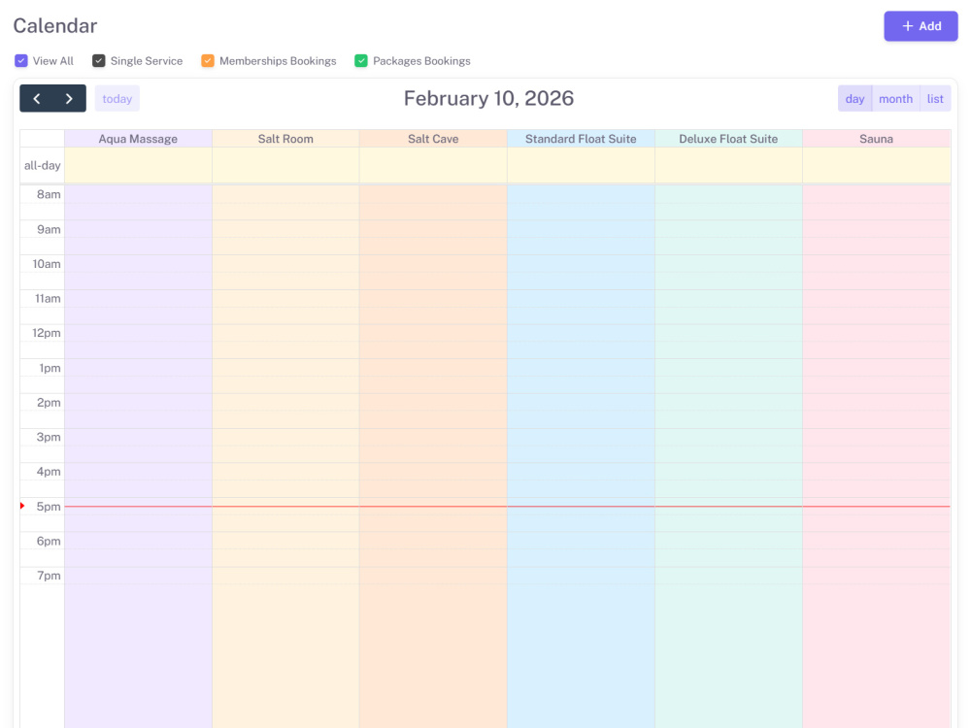971x728 pixels.
Task: Select the Salt Room column header
Action: [x=285, y=139]
